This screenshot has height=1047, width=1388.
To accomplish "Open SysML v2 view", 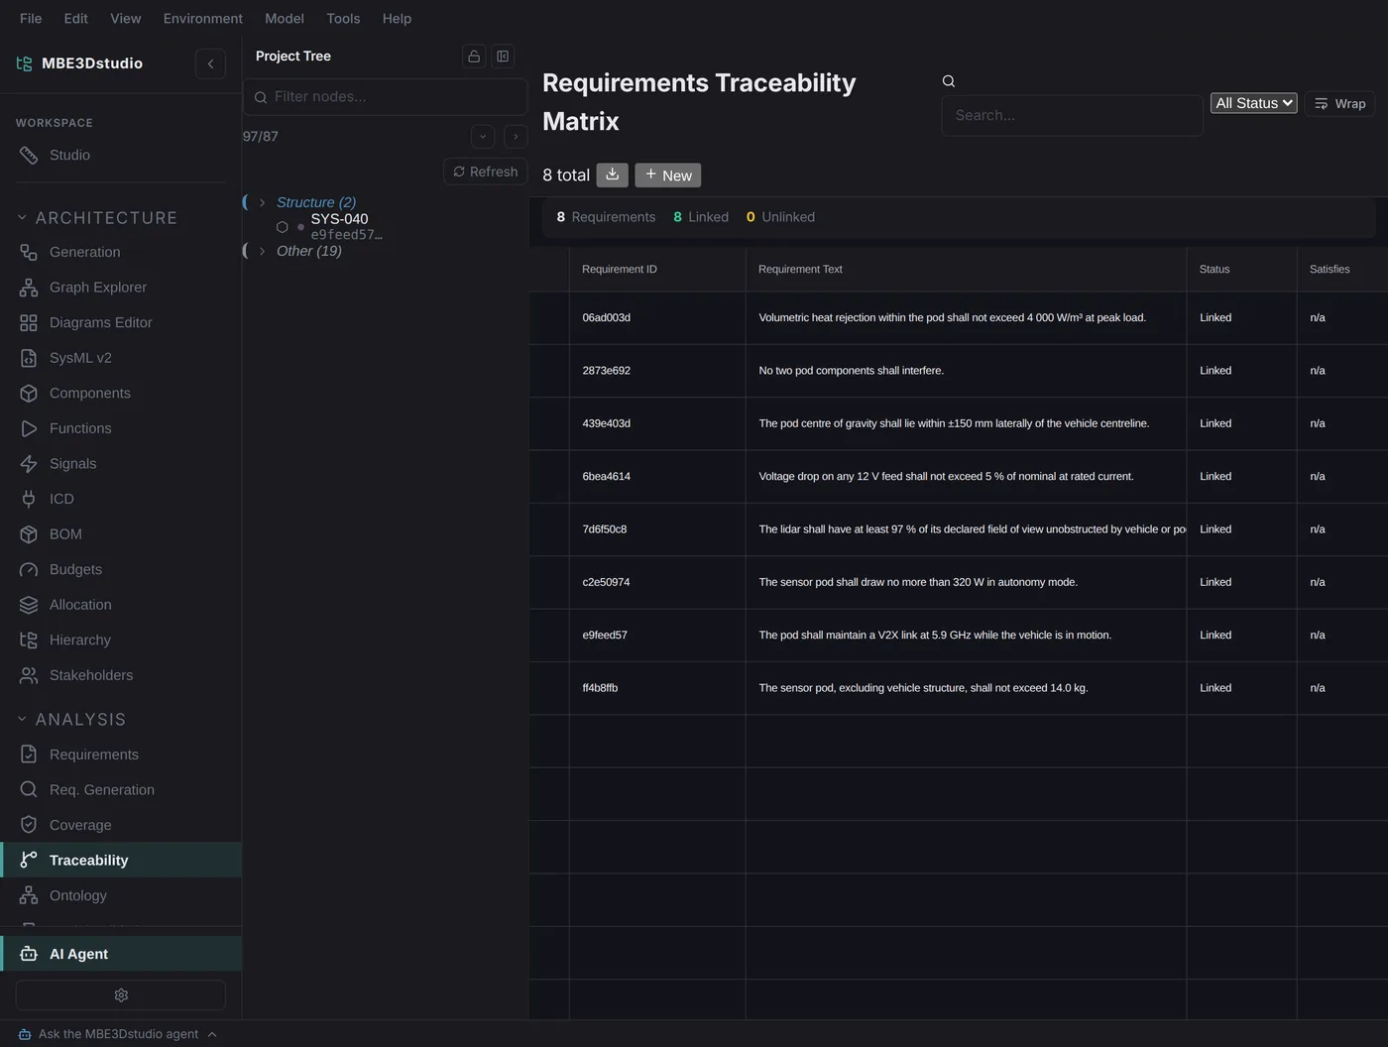I will click(x=120, y=358).
